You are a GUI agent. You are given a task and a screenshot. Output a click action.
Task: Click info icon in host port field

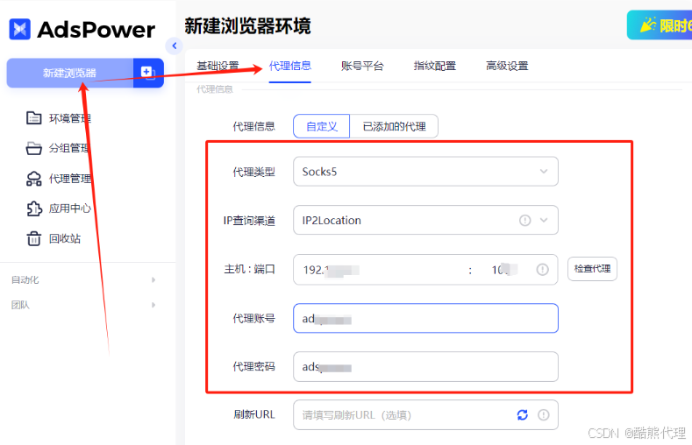543,269
